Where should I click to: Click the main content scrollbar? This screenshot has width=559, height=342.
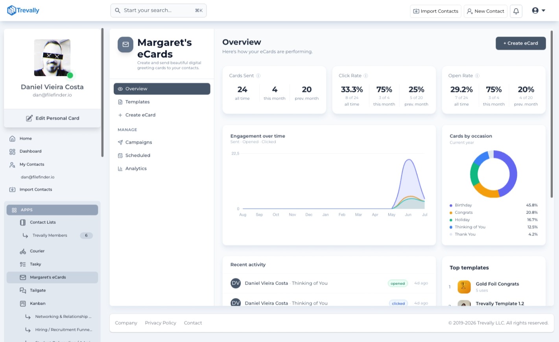click(552, 114)
